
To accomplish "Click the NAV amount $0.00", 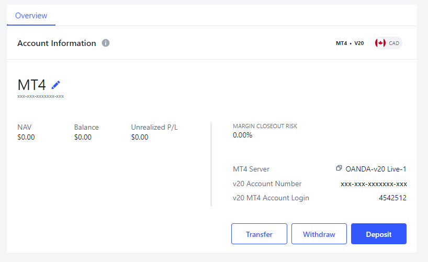I will (x=26, y=137).
